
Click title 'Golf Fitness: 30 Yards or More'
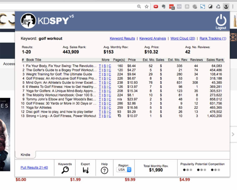pyautogui.click(x=61, y=103)
